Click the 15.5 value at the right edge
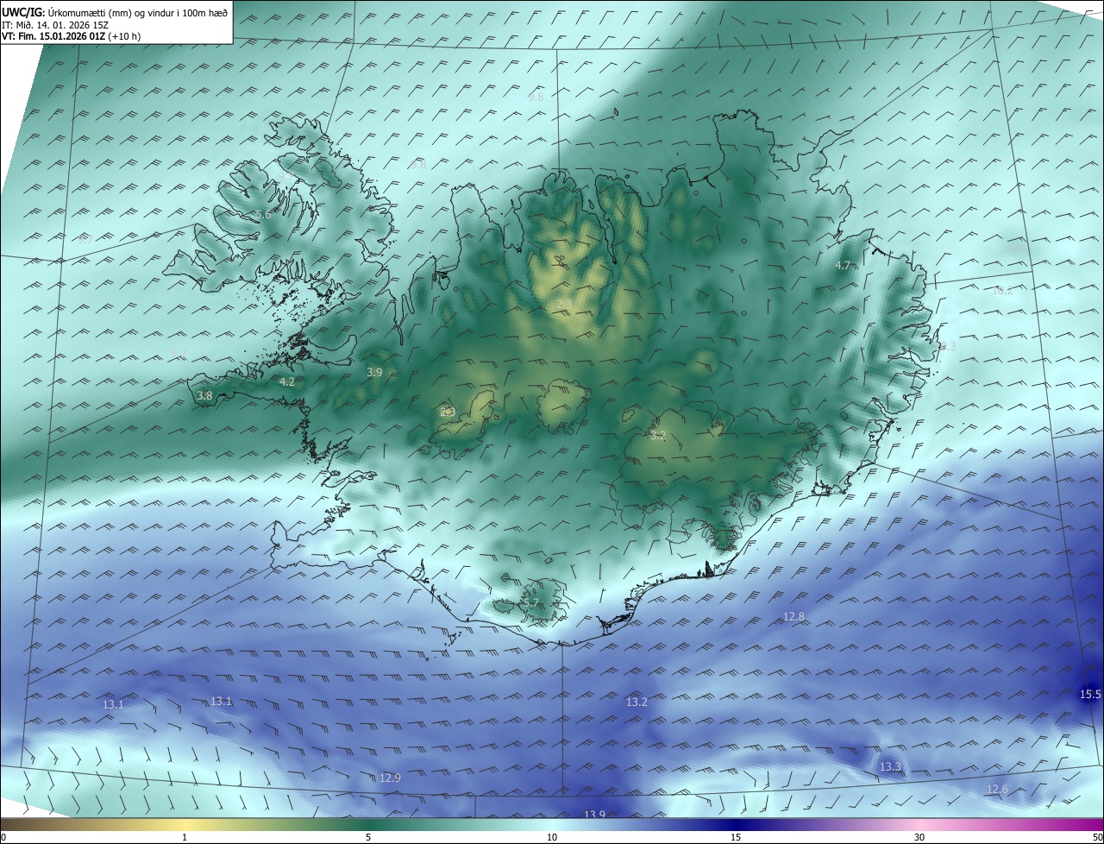 coord(1090,695)
